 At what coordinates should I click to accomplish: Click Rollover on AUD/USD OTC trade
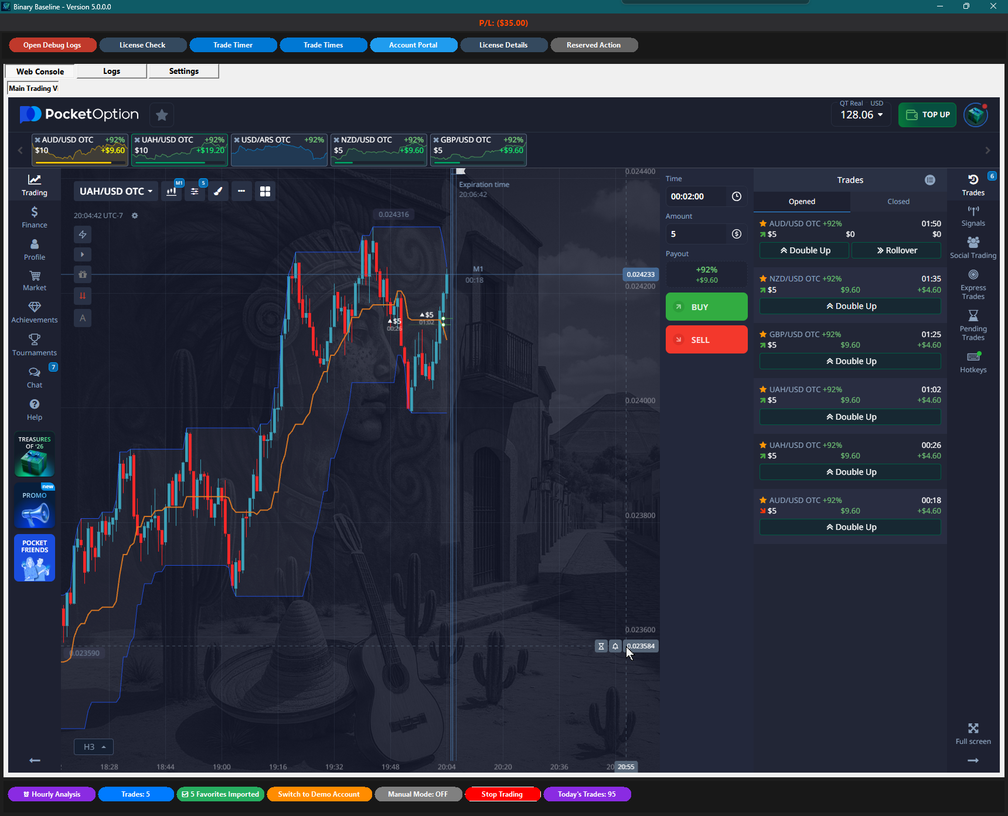pos(897,250)
